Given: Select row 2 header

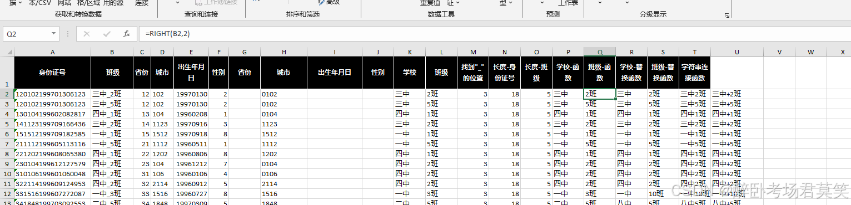Looking at the screenshot, I should click(x=7, y=94).
